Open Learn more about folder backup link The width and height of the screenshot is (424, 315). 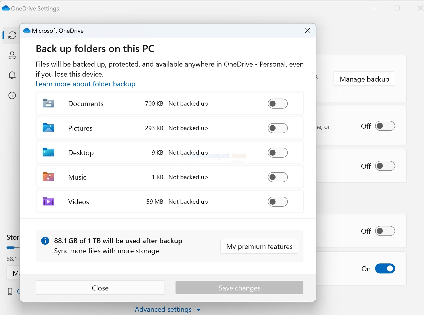(x=86, y=84)
